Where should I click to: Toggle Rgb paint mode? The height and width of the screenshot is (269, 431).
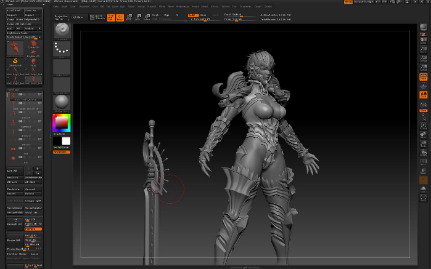167,15
